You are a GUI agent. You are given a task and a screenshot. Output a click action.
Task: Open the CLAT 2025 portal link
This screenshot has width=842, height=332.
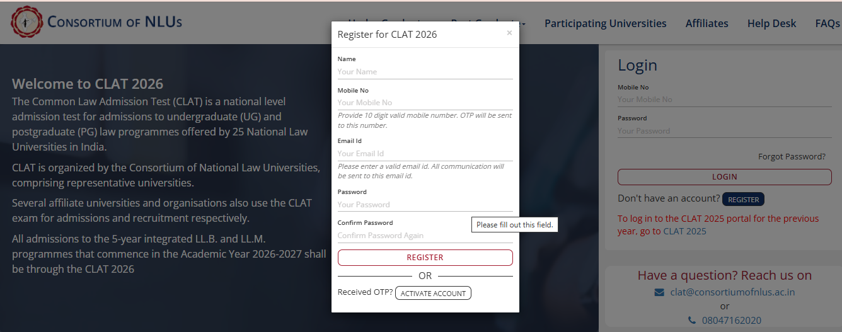point(684,231)
